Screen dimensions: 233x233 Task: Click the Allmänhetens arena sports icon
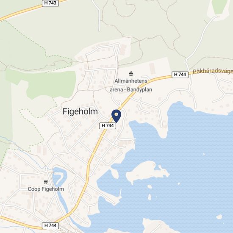131,73
